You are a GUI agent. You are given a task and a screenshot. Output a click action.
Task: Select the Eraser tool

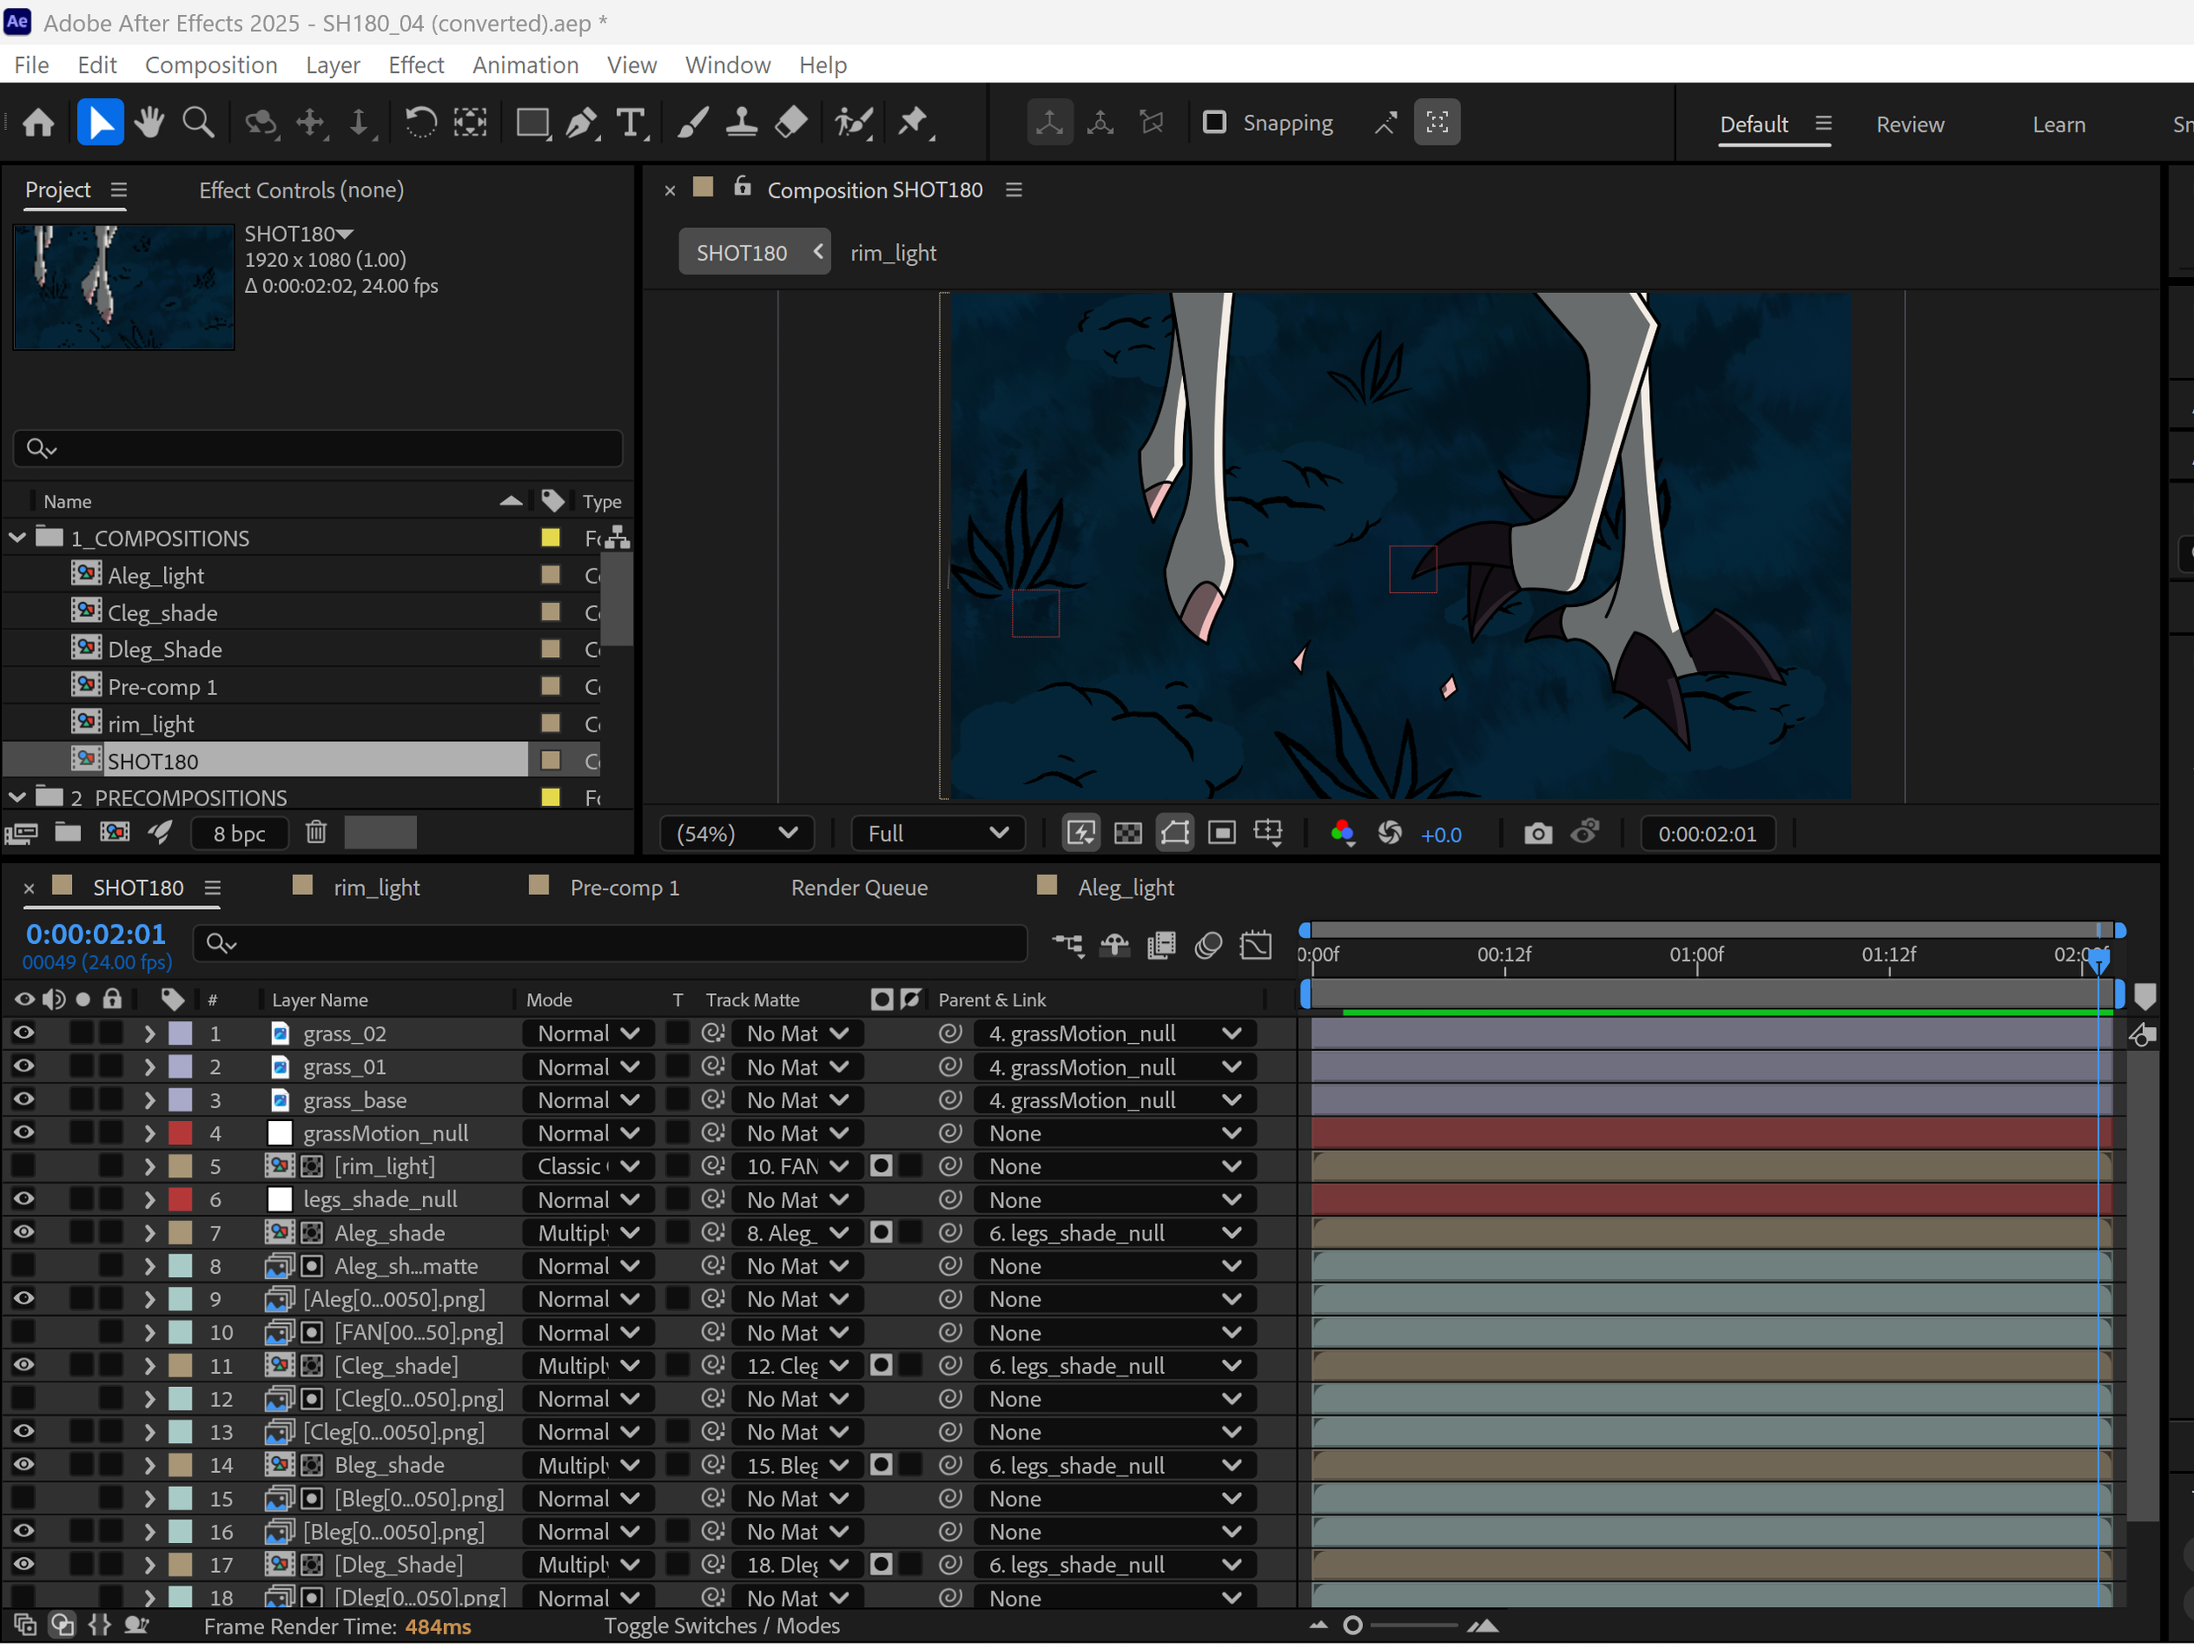791,123
